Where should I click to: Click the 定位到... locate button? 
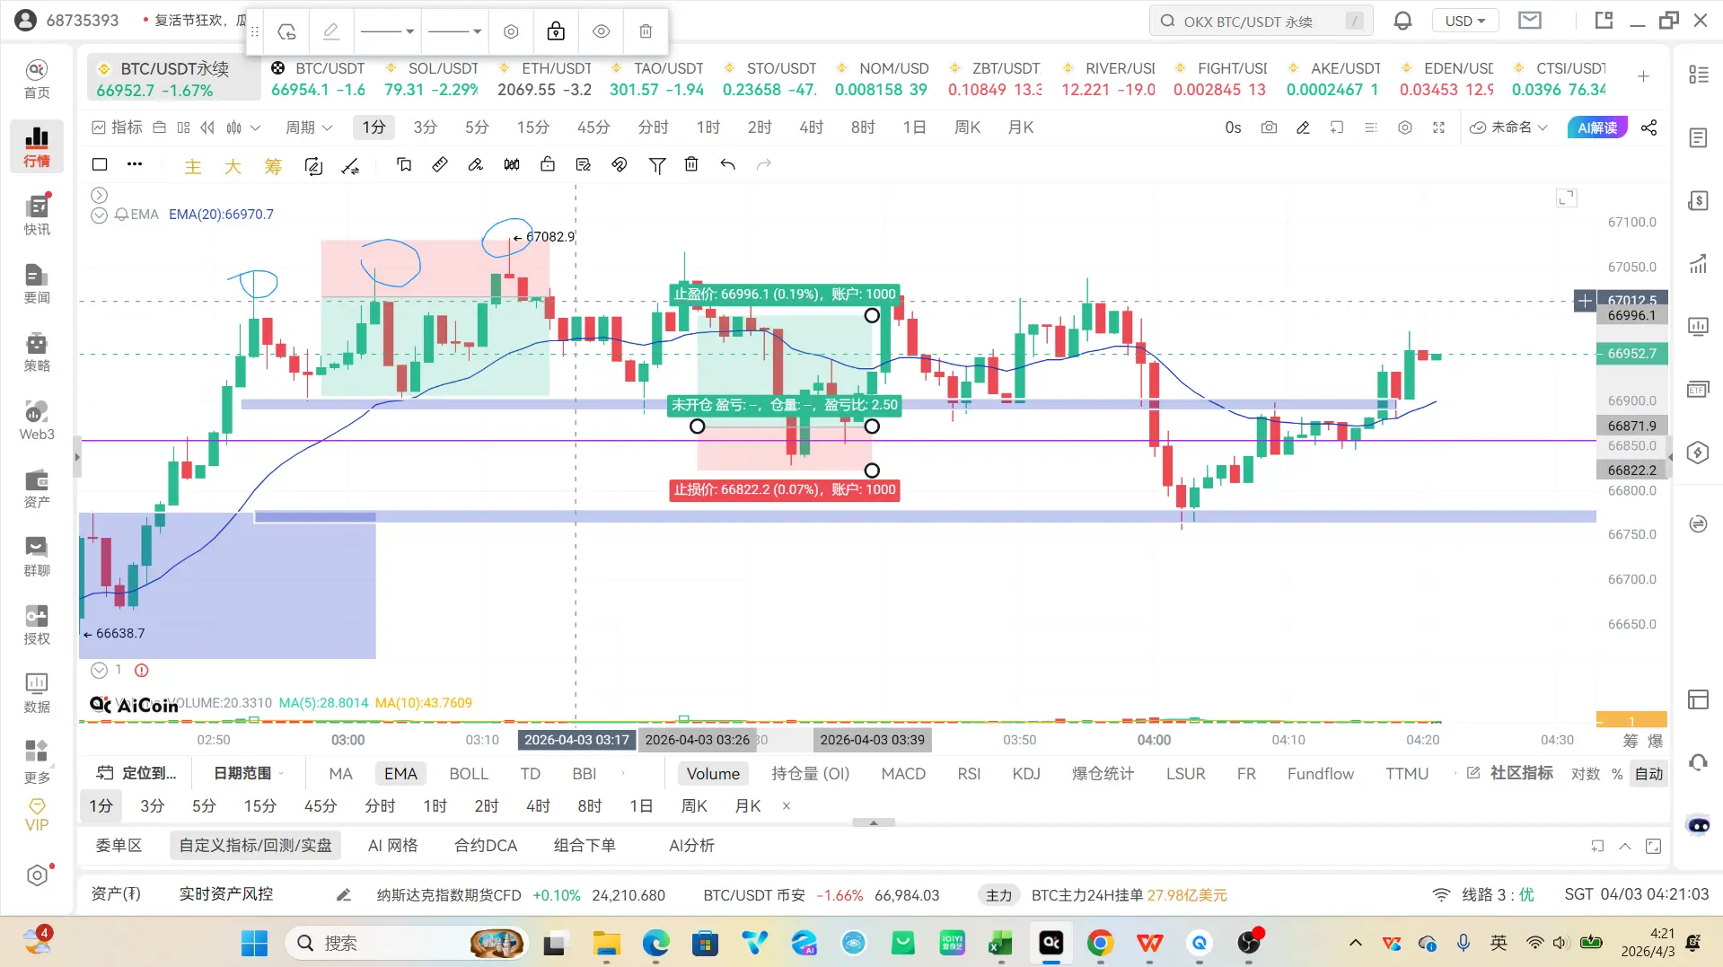click(136, 774)
